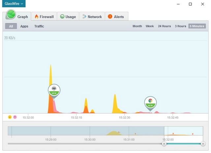211x153 pixels.
Task: Click the pink upload arrow icon
Action: point(15,117)
